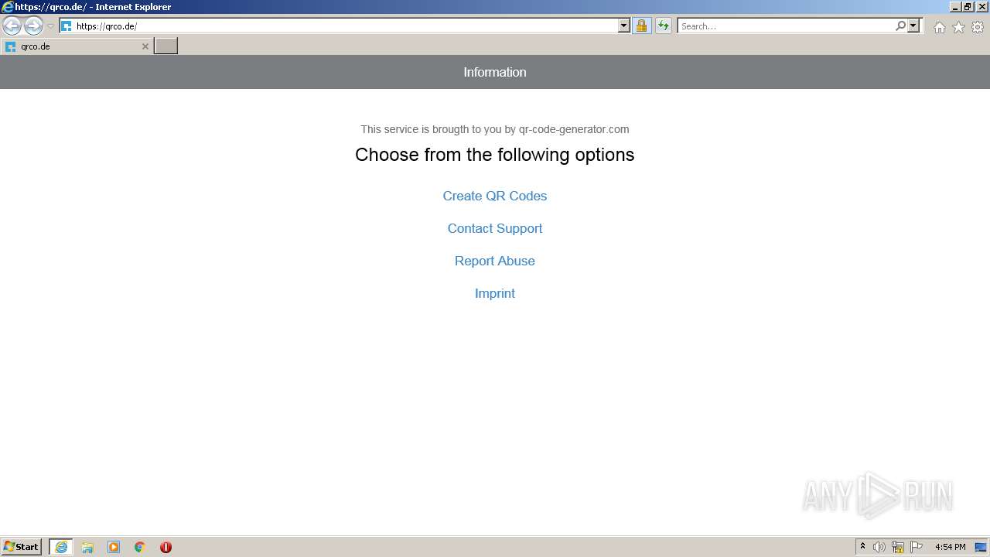
Task: Click the clock showing 4:54 PM
Action: pos(950,547)
